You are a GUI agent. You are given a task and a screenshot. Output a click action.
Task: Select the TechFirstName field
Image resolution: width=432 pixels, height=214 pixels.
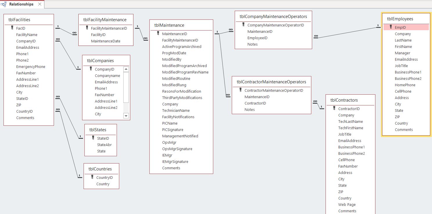[351, 128]
